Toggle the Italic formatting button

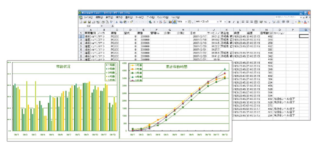pyautogui.click(x=234, y=22)
